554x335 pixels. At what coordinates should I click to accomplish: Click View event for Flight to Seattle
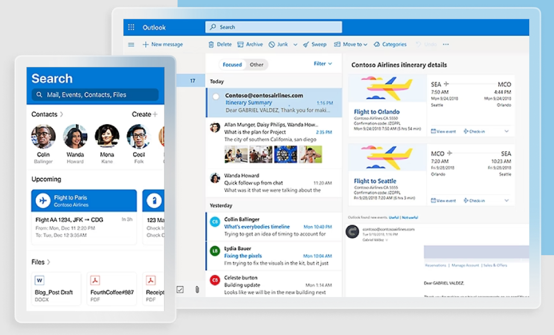tap(443, 201)
